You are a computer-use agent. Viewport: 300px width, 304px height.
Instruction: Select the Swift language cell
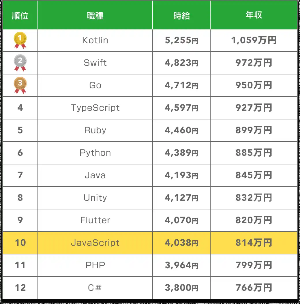point(95,63)
